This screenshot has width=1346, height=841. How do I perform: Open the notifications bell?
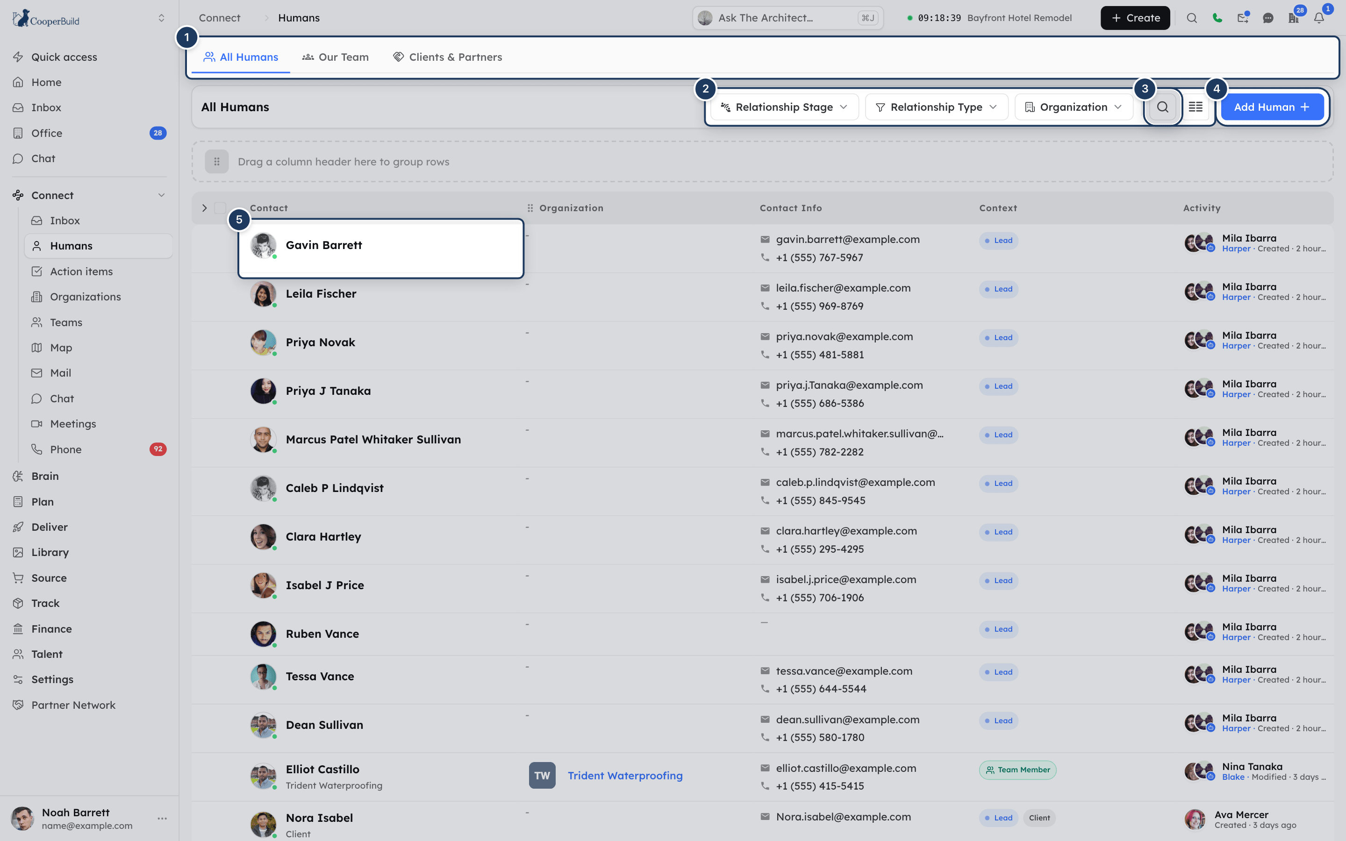coord(1319,18)
